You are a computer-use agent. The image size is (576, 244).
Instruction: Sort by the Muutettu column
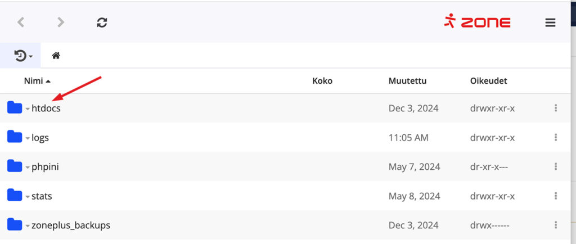407,81
